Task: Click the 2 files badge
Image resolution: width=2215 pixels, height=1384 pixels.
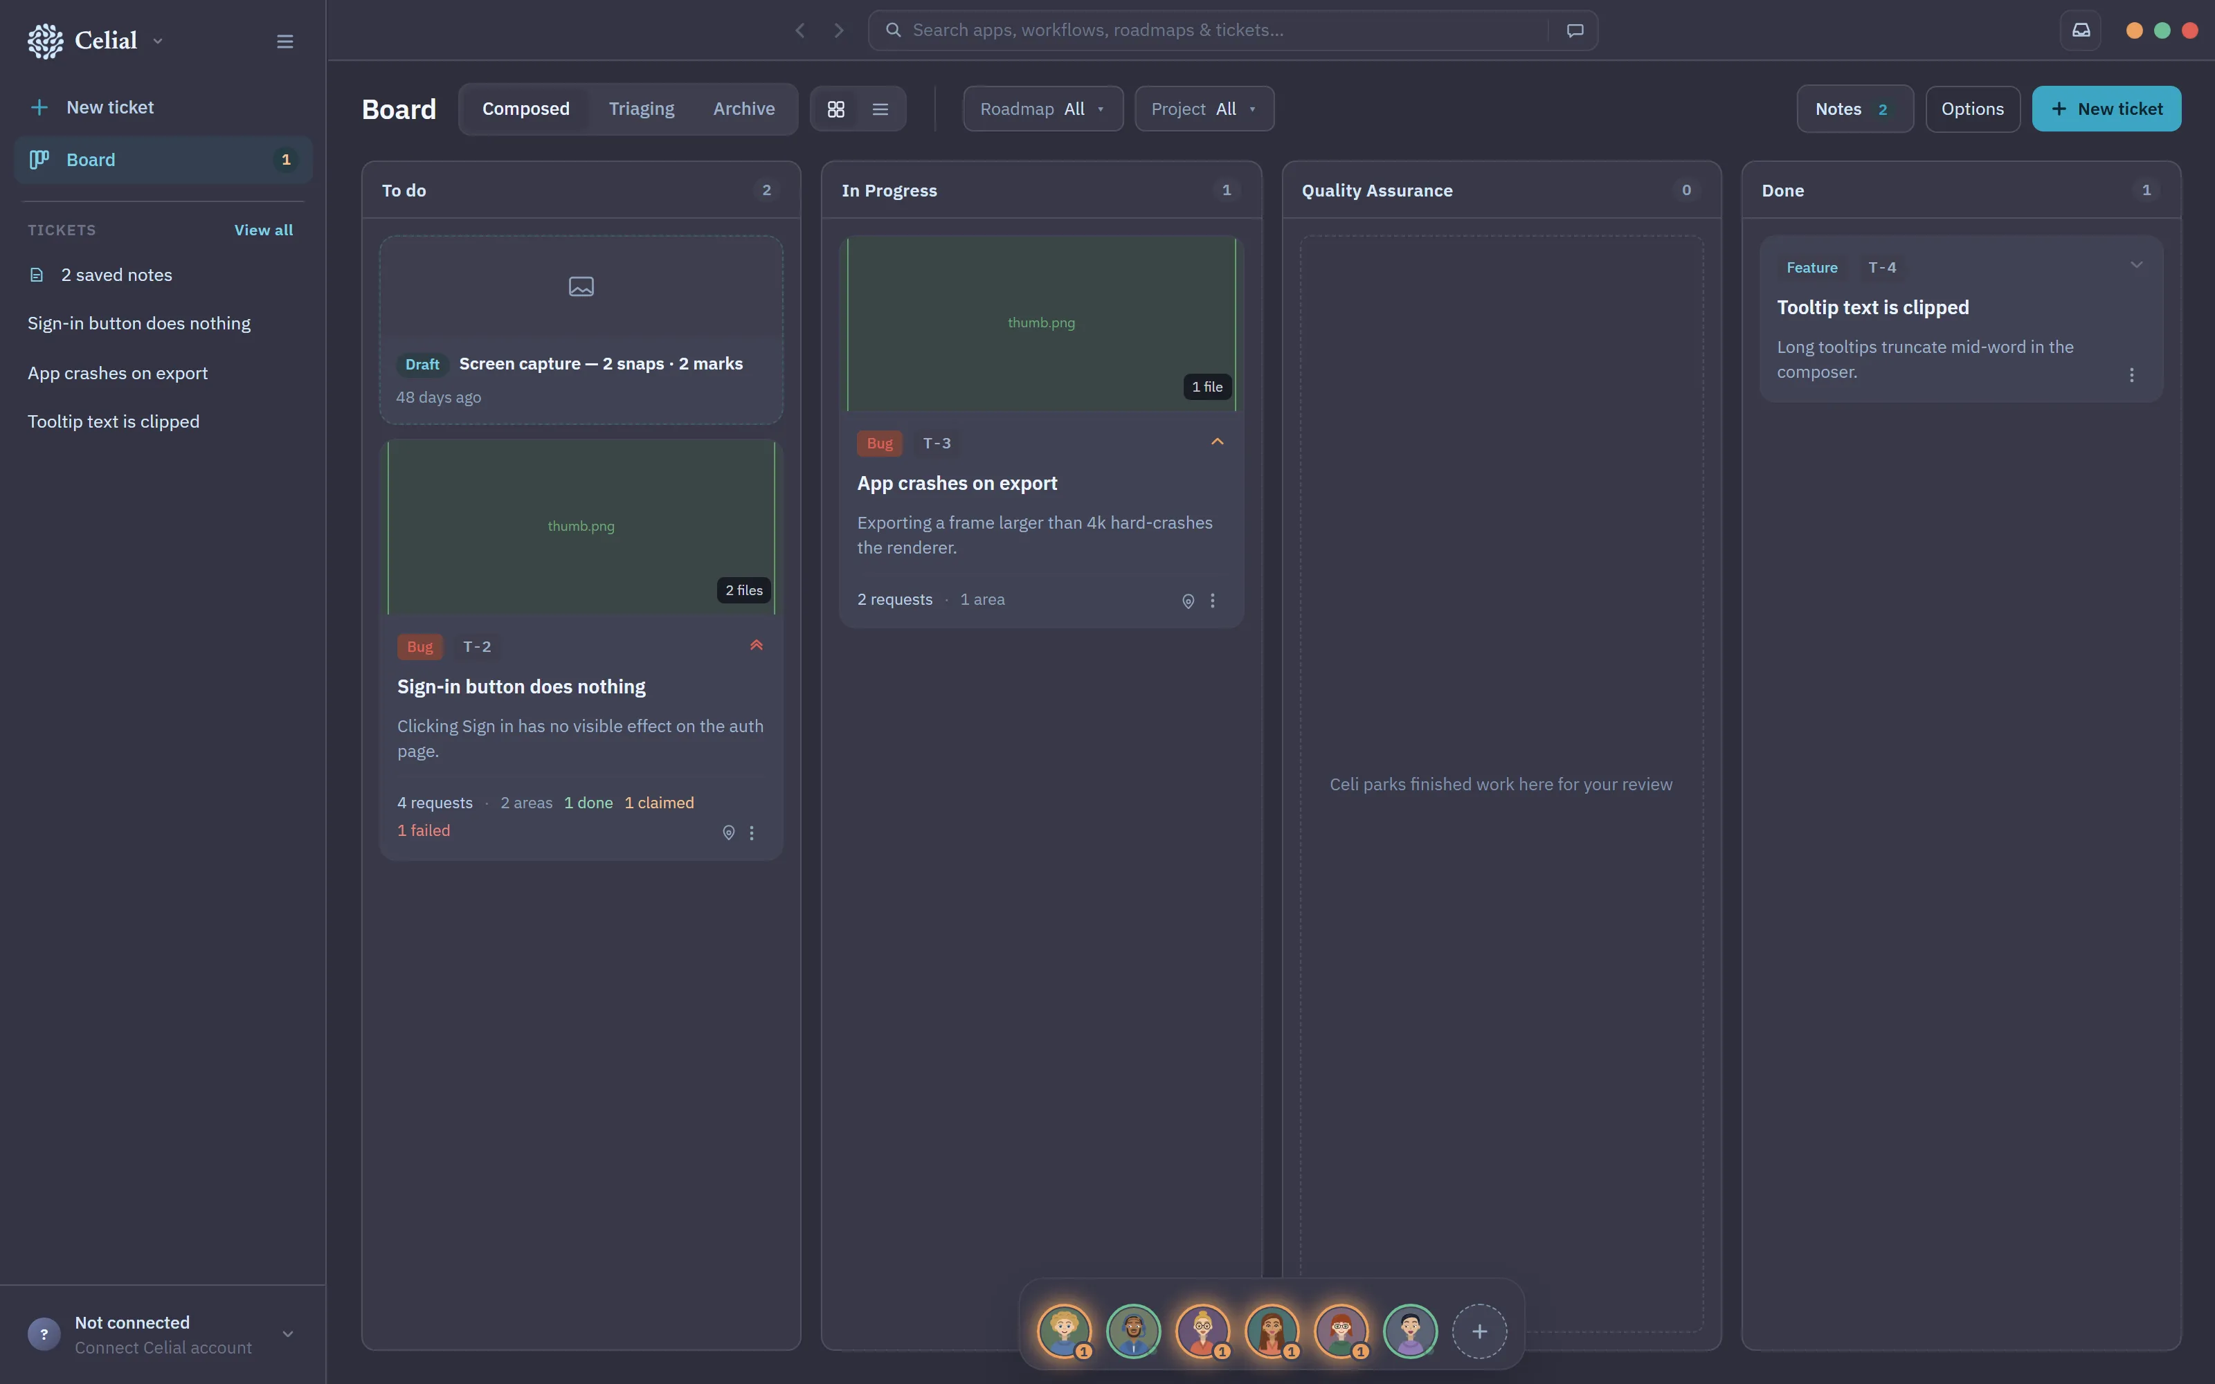Action: tap(743, 590)
